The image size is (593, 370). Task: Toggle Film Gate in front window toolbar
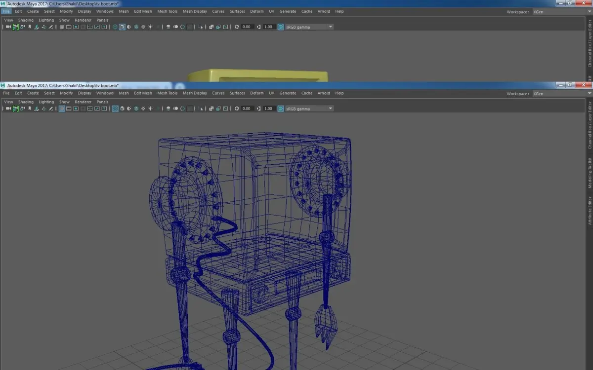point(69,109)
